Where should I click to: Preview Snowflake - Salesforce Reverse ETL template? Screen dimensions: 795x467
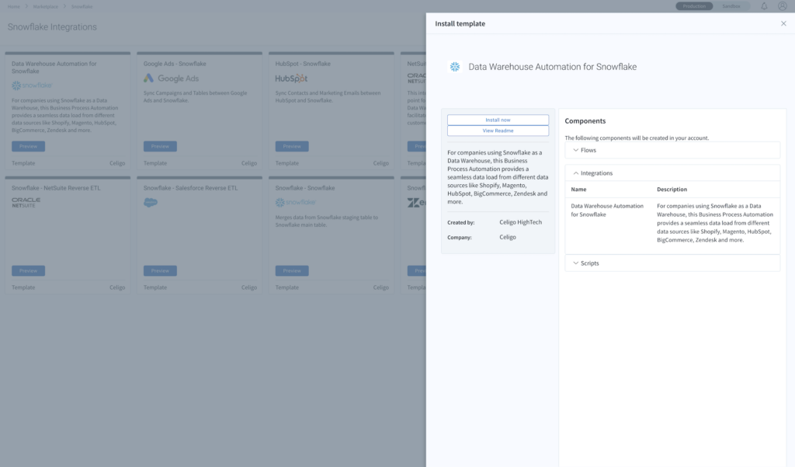coord(160,270)
